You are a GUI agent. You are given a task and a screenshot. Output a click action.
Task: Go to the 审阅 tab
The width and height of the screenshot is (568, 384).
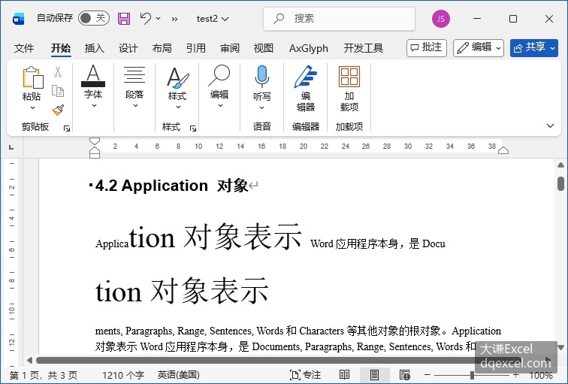[x=230, y=48]
